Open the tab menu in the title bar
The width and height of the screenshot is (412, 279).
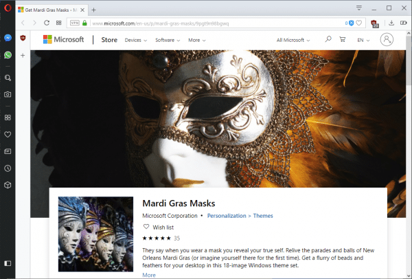(x=359, y=8)
